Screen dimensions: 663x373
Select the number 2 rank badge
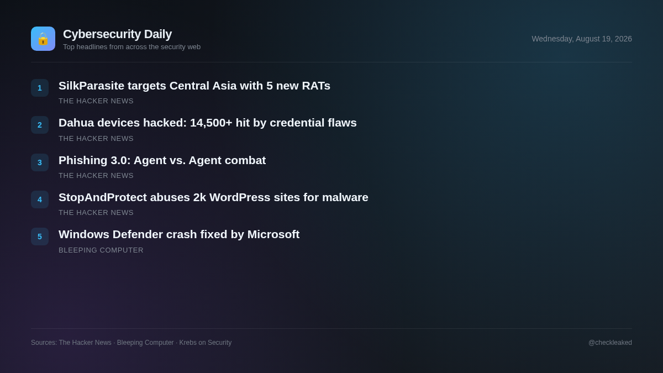pos(40,125)
